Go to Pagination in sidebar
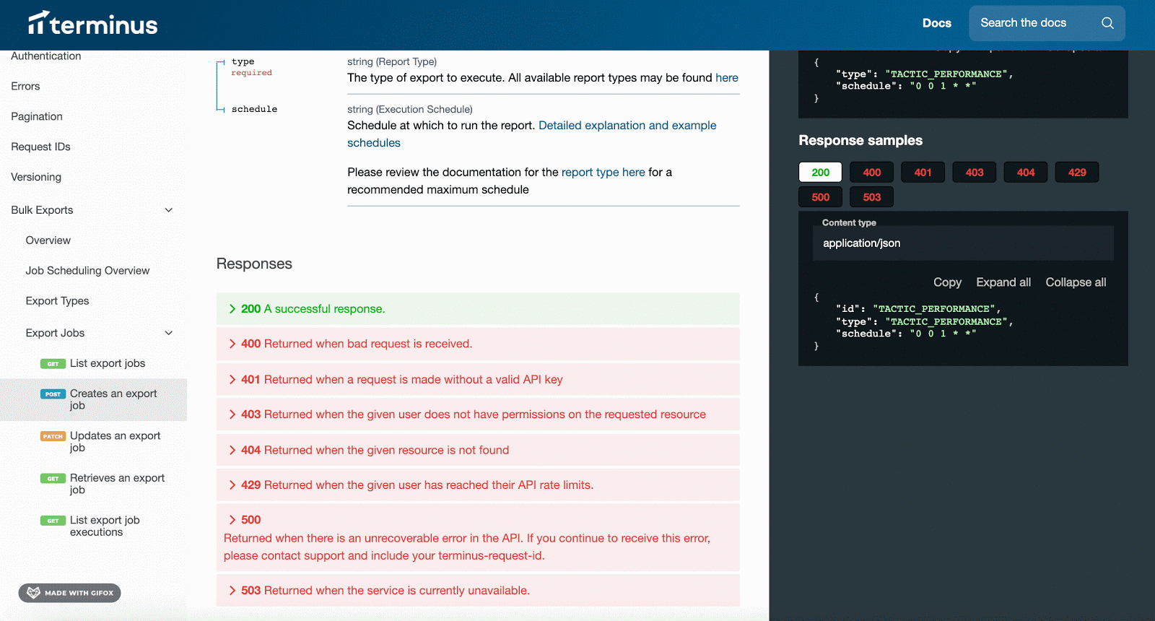 37,117
